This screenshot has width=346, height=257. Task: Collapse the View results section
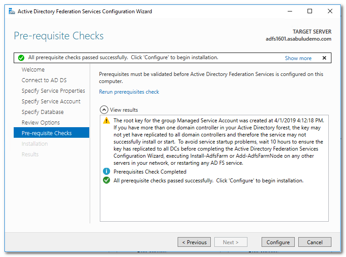point(104,110)
